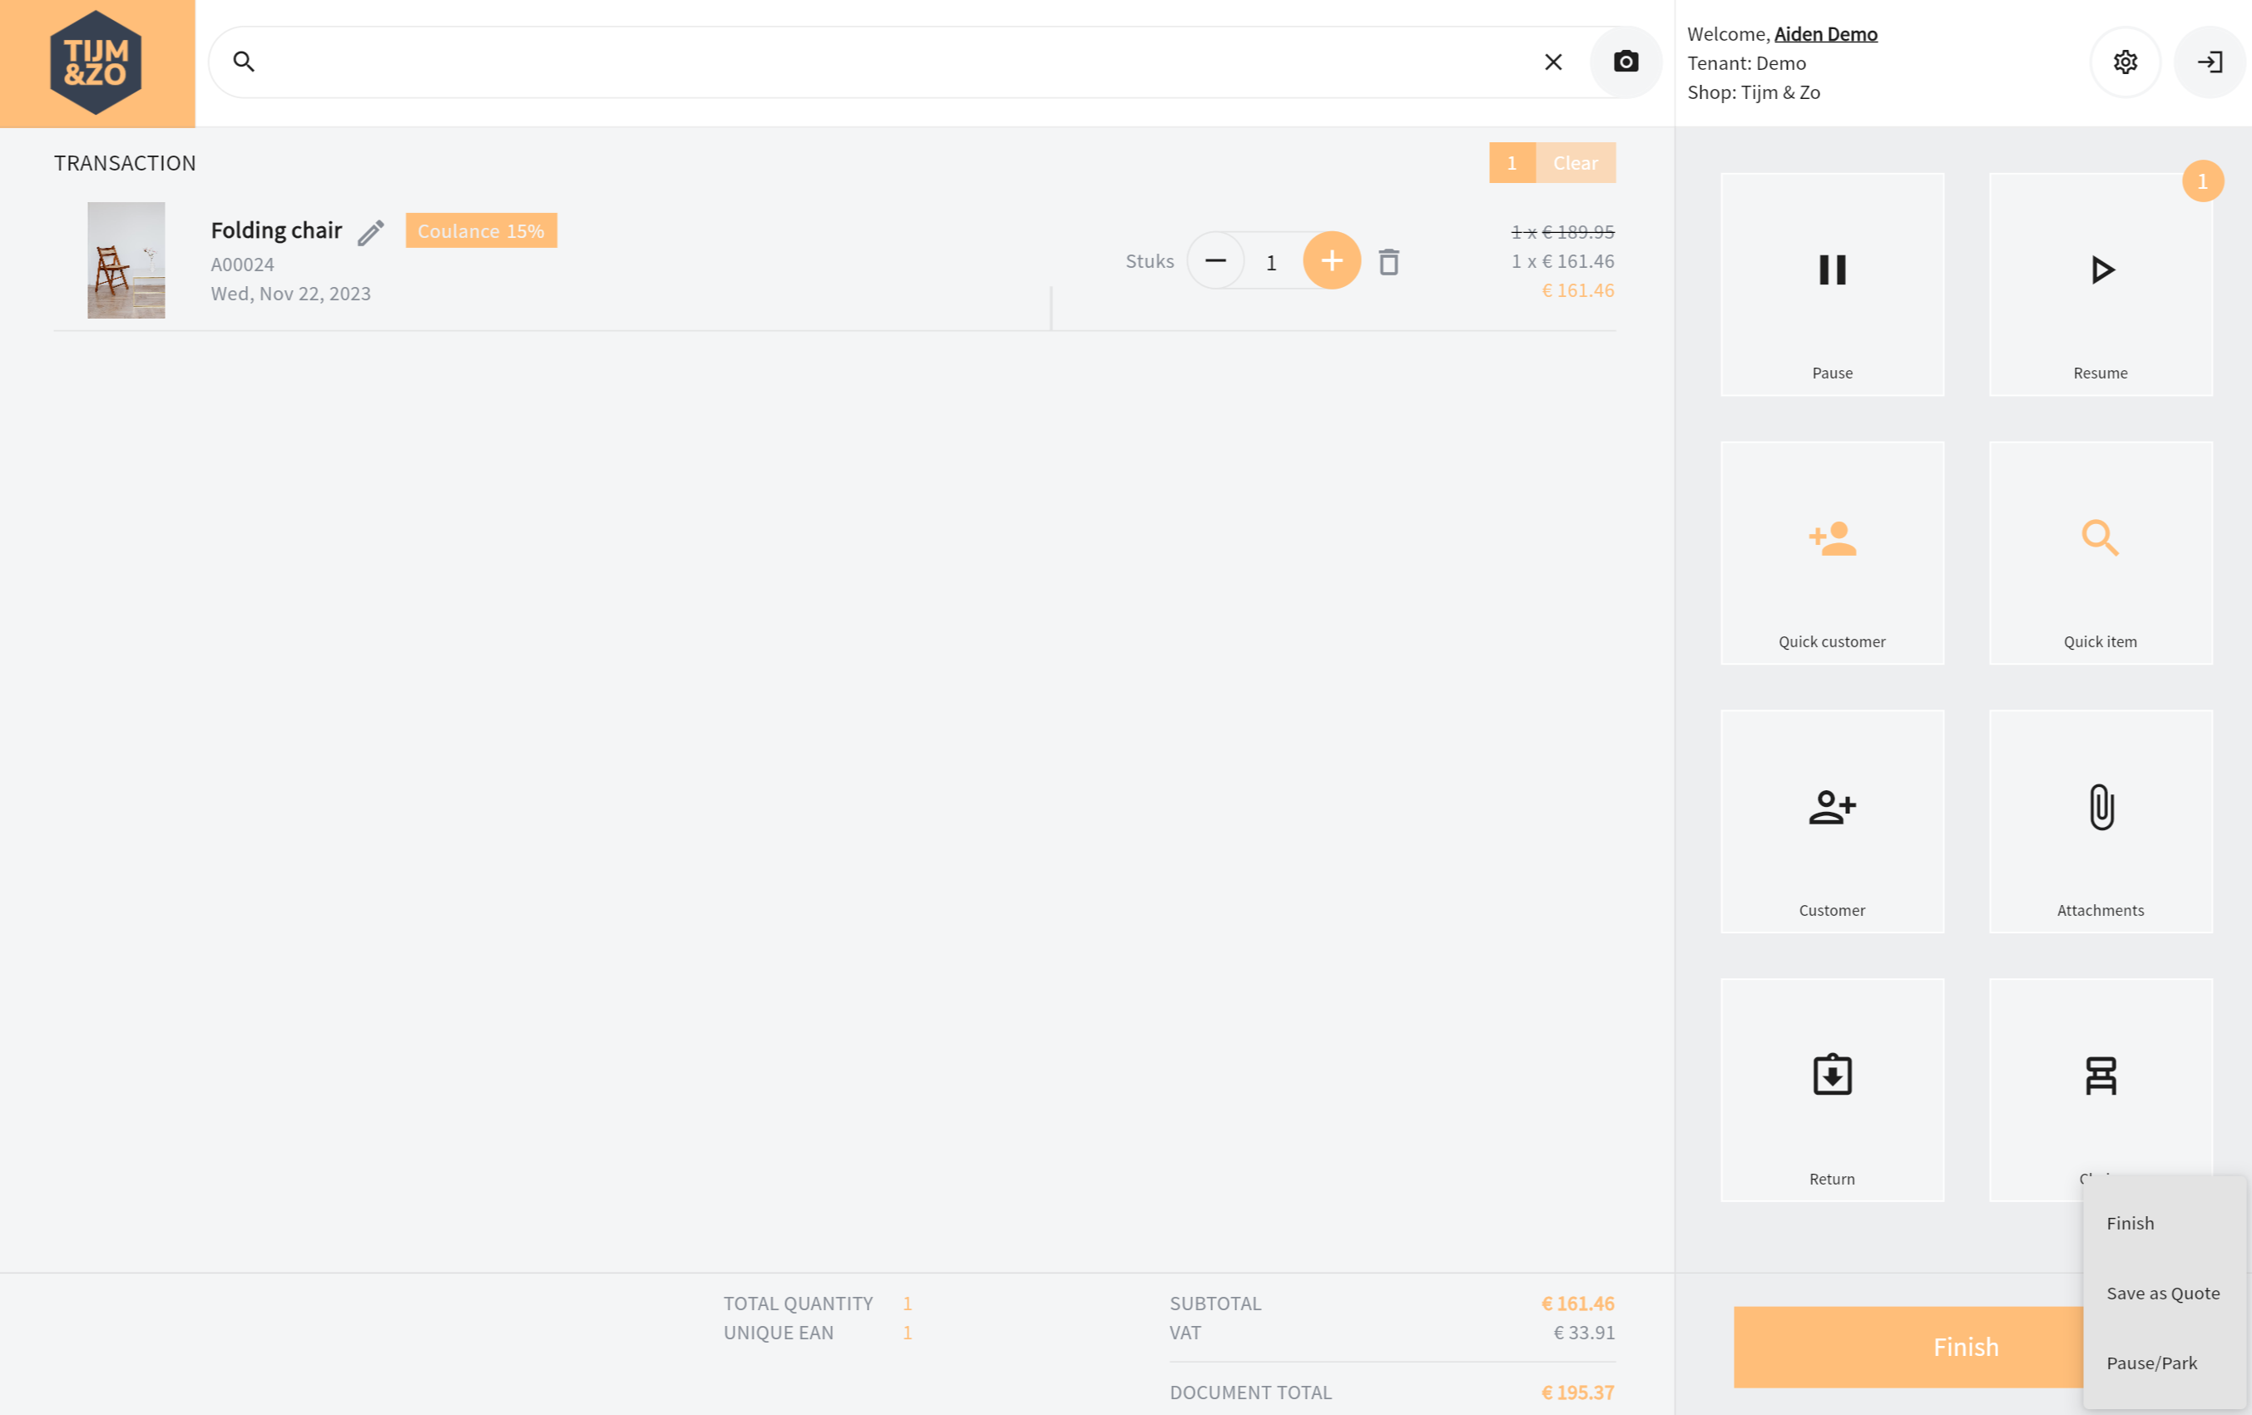The height and width of the screenshot is (1415, 2252).
Task: Open the Attachments paperclip tile
Action: click(x=2100, y=820)
